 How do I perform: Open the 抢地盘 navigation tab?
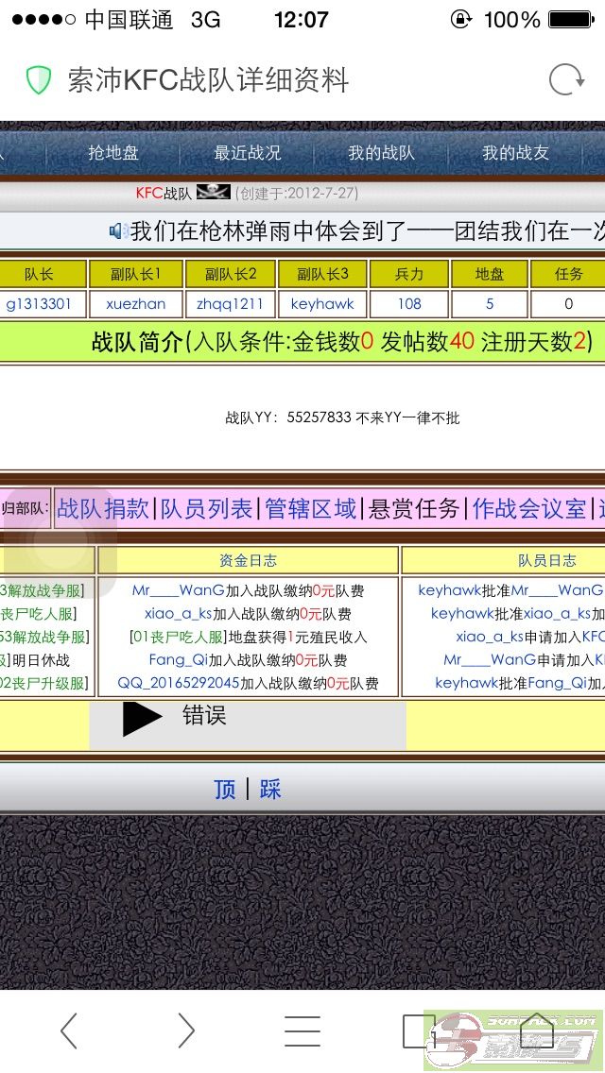pyautogui.click(x=113, y=152)
